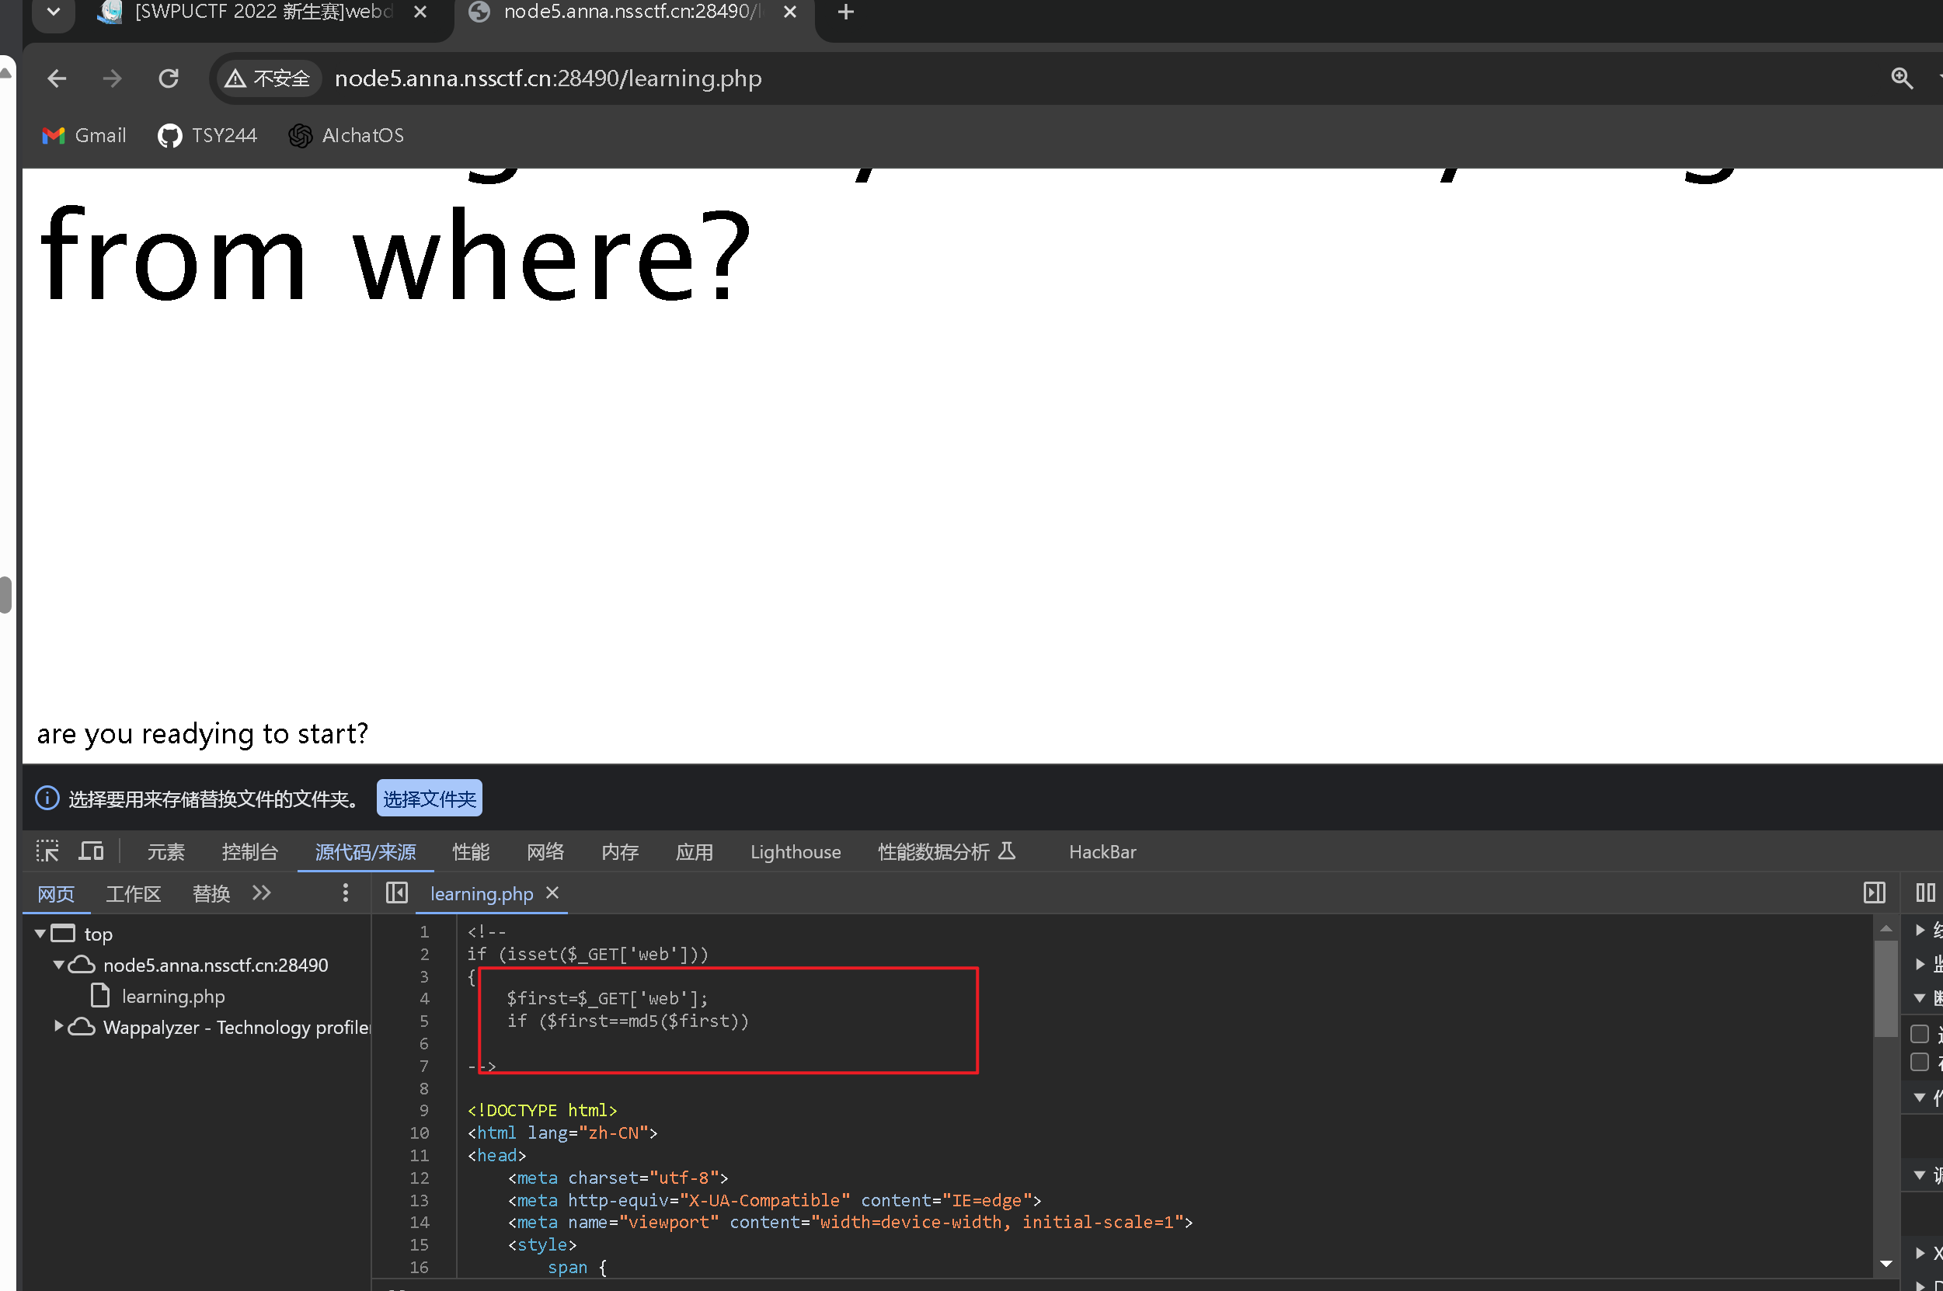Collapse the top frame tree node

tap(40, 934)
